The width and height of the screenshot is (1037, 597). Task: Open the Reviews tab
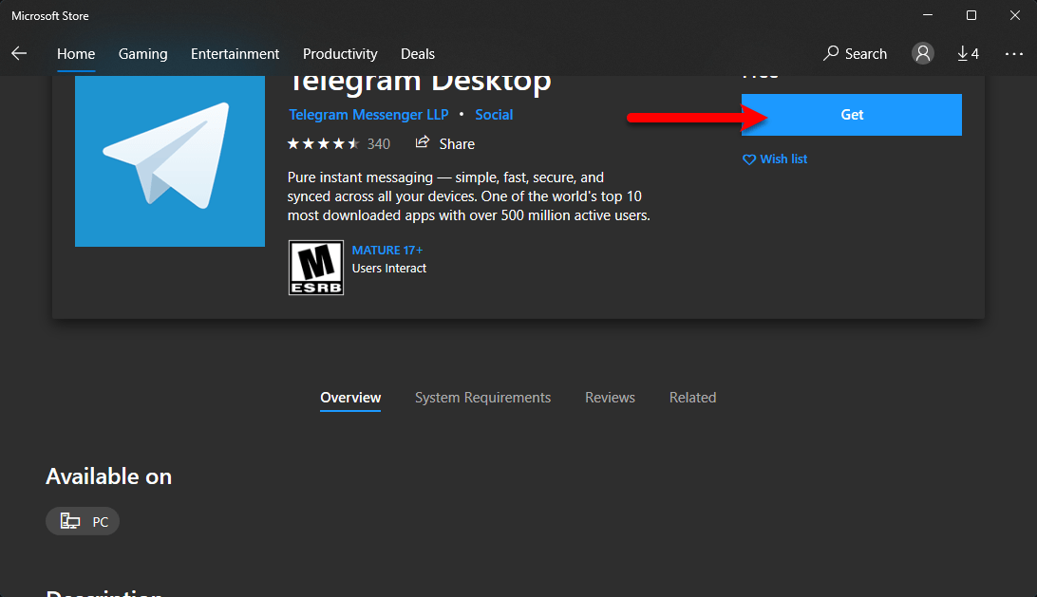[610, 398]
